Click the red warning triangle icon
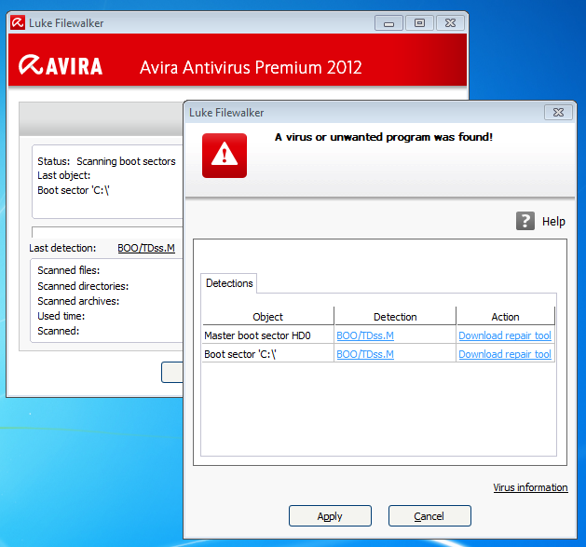Viewport: 586px width, 547px height. 225,156
